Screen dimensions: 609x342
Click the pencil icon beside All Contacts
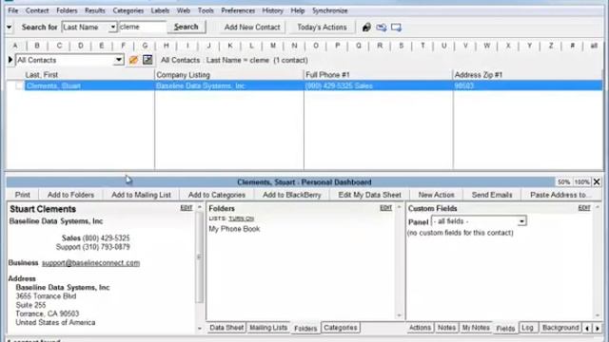(x=133, y=60)
